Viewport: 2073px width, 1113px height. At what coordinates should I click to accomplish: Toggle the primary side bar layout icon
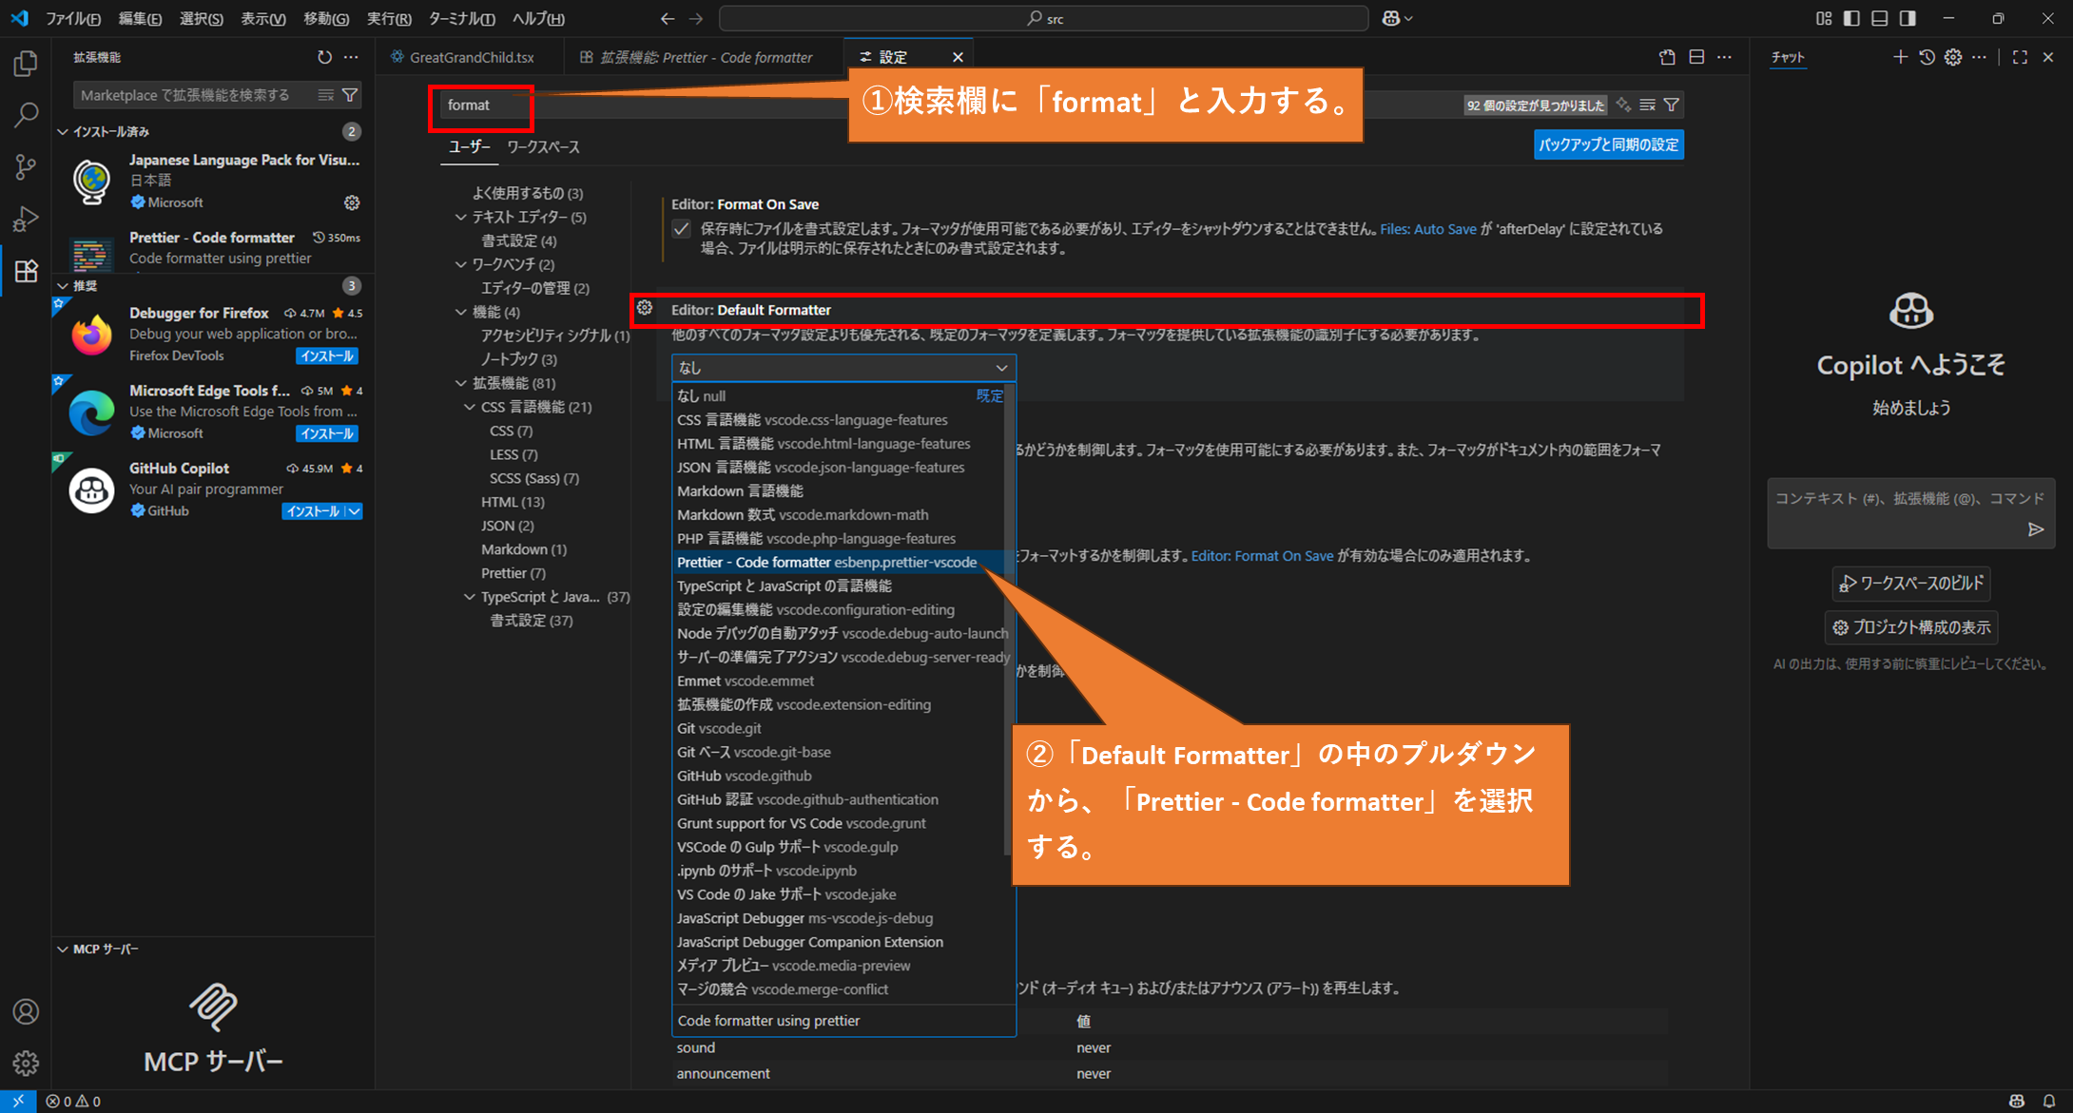(1851, 18)
